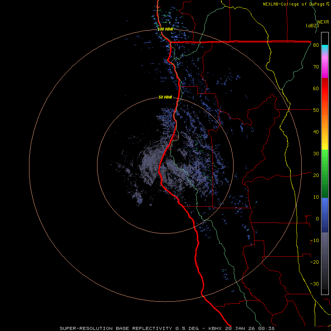Screen dimensions: 331x331
Task: Click the -20 value on the dBZ scale
Action: (x=314, y=262)
